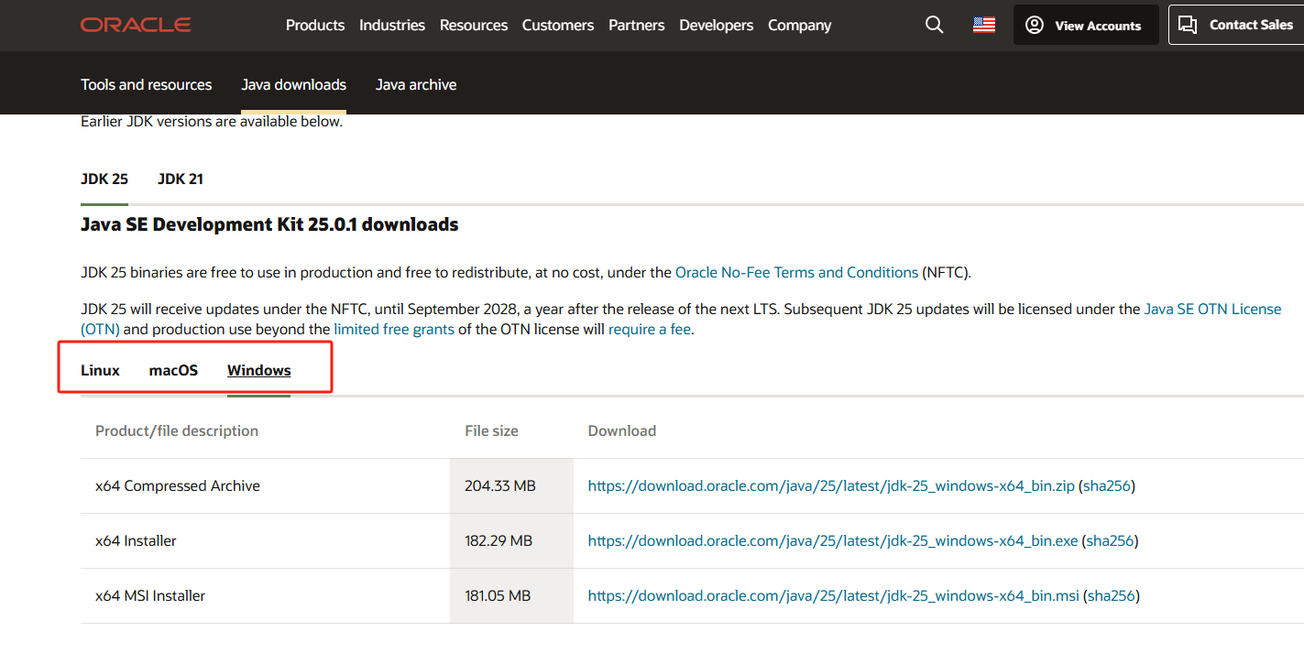
Task: Click the Java SE Development Kit 25.0.1 heading
Action: click(269, 224)
